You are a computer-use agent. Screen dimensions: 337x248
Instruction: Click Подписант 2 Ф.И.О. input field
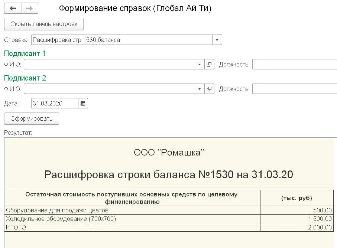coord(109,89)
